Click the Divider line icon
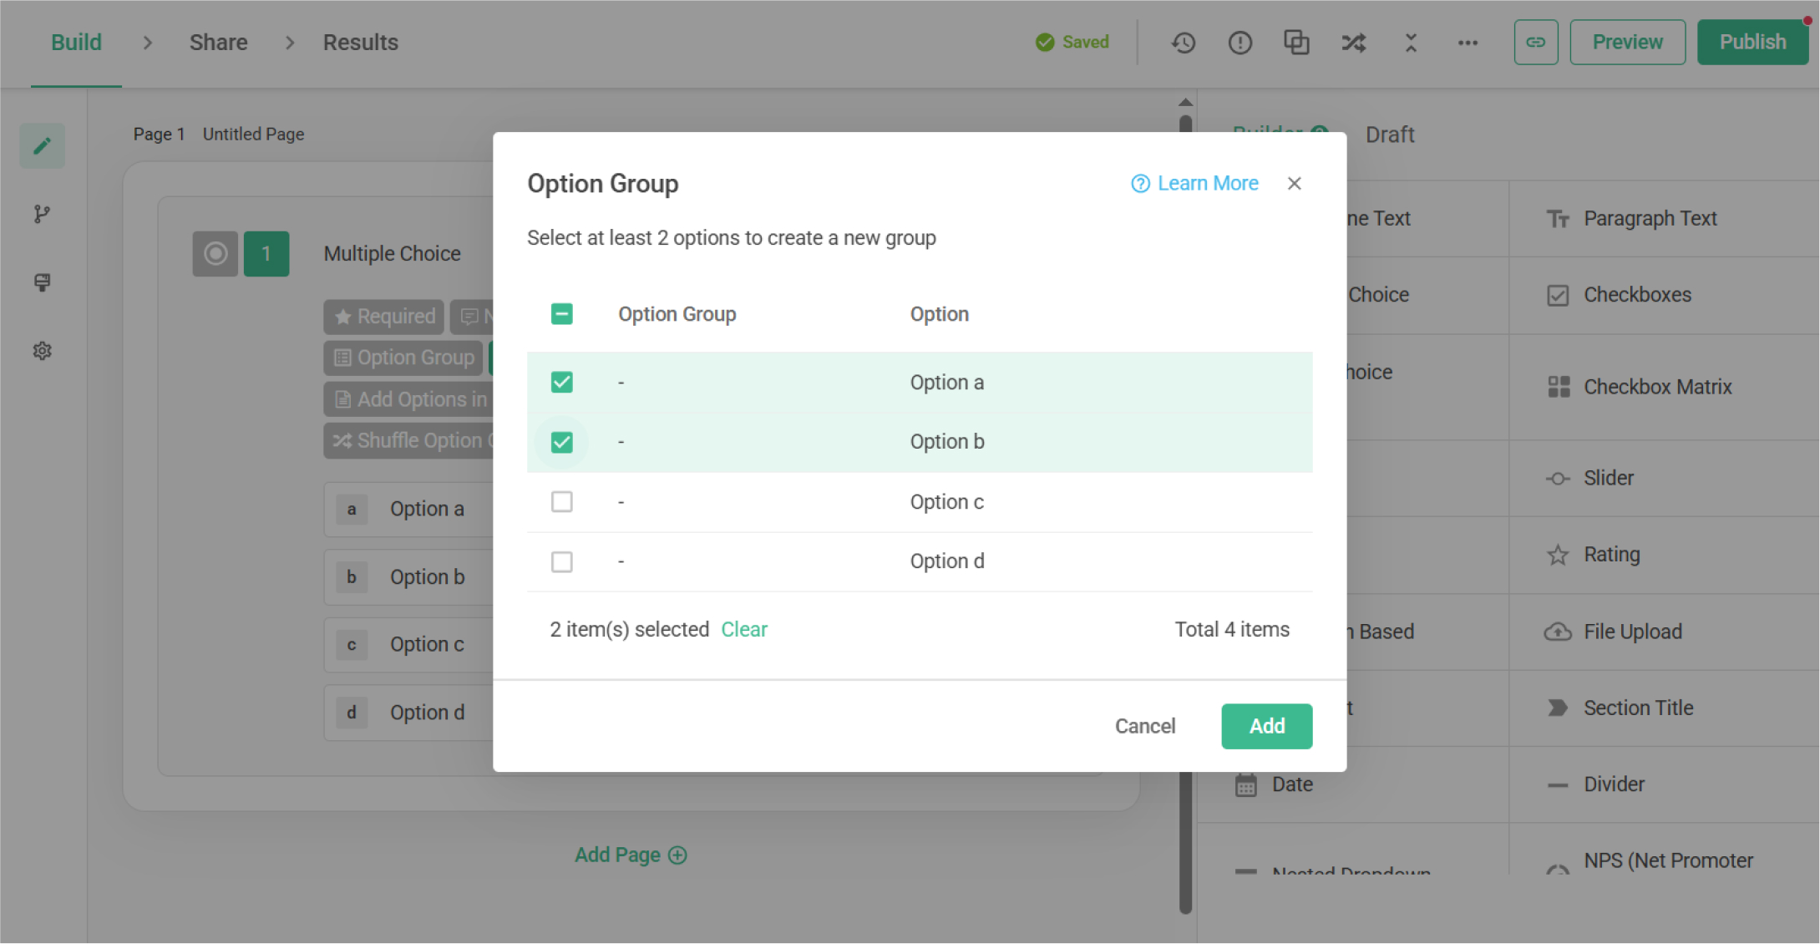 (x=1558, y=785)
